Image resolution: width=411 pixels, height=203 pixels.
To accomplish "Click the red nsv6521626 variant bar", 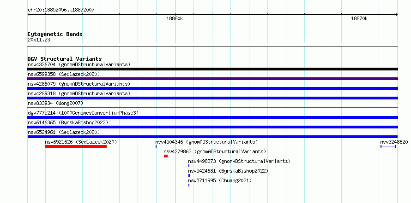I will pyautogui.click(x=76, y=146).
